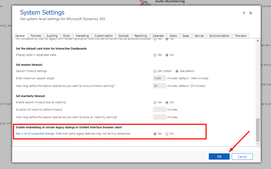The image size is (271, 169).
Task: Open the 'See a list of supported dialogs' link
Action: pyautogui.click(x=36, y=134)
